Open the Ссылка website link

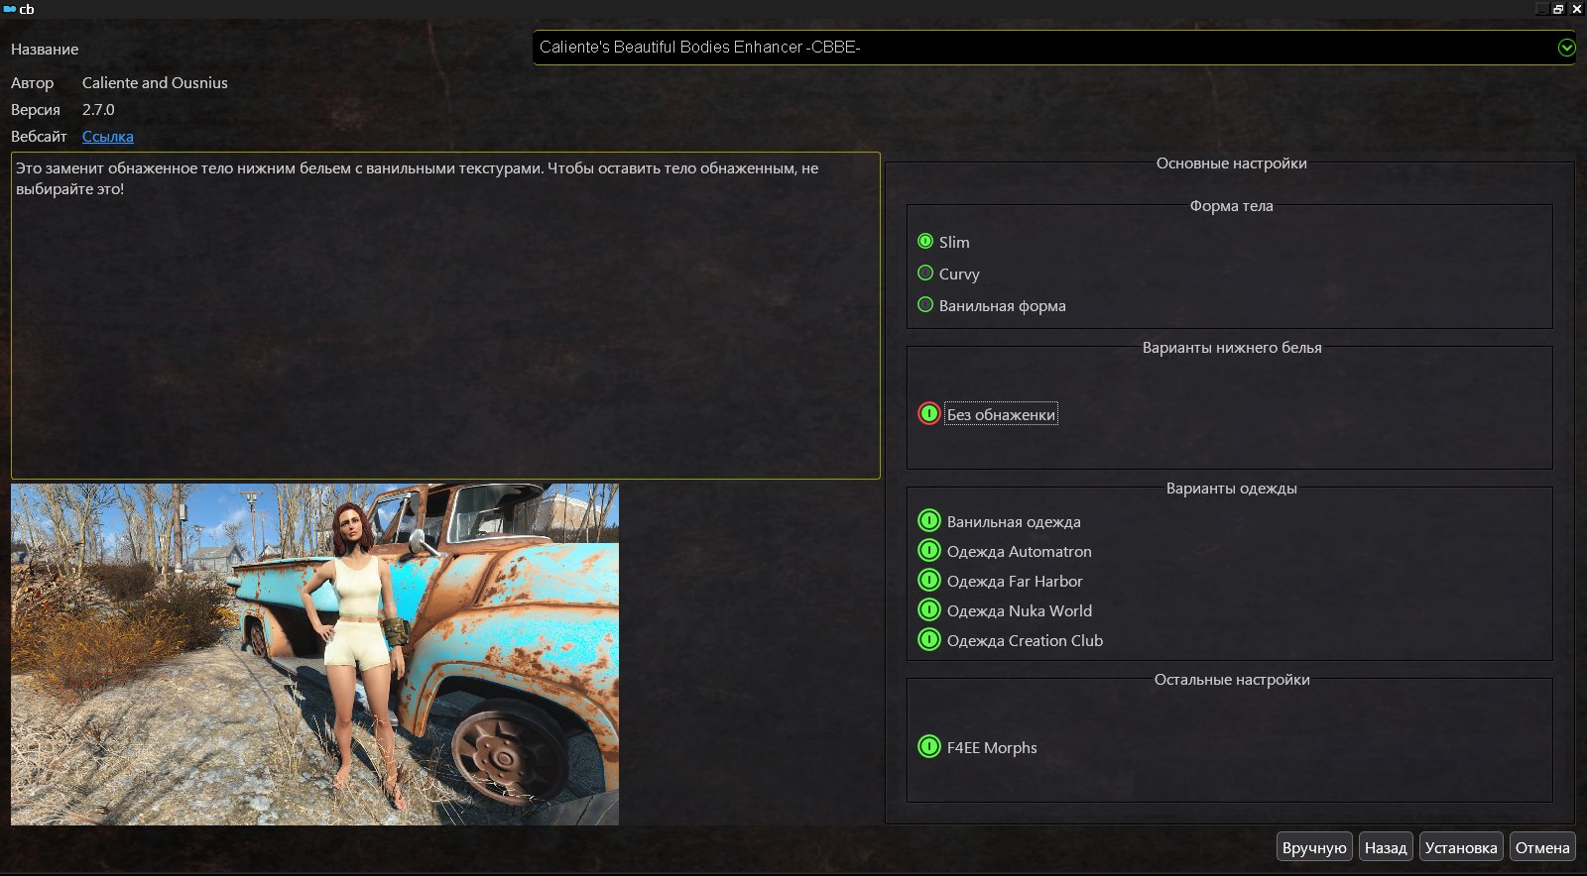pyautogui.click(x=108, y=137)
